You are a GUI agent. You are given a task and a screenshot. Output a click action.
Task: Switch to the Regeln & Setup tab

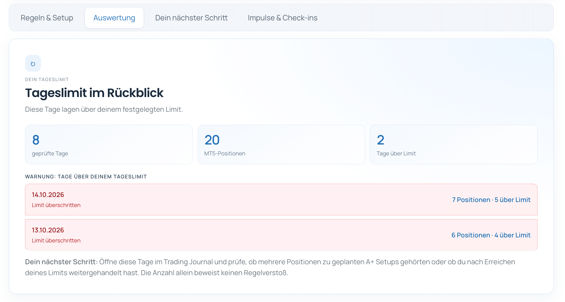[47, 18]
